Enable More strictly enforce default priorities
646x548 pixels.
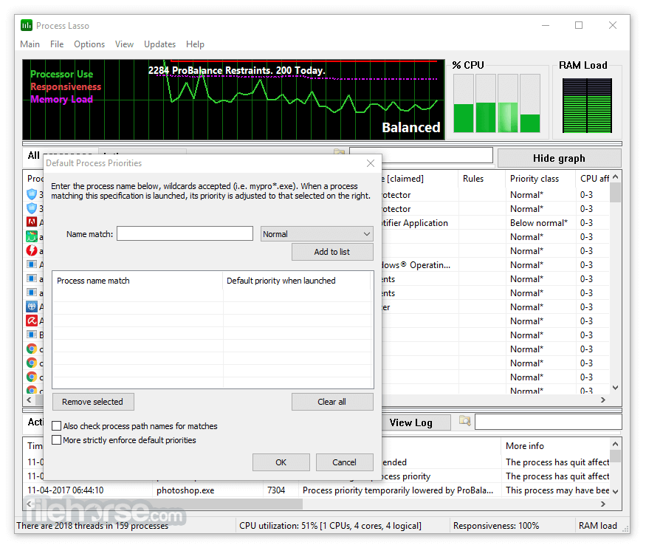coord(57,440)
